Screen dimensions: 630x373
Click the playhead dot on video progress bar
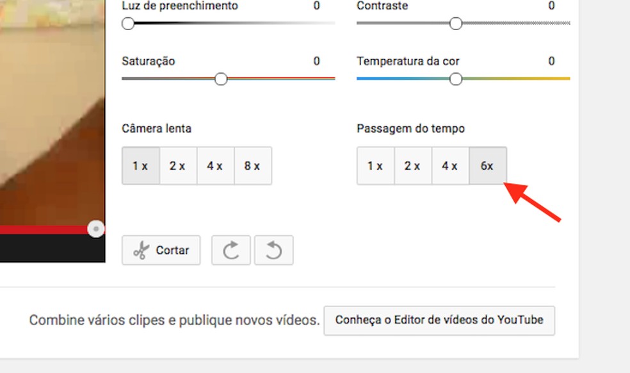(x=96, y=228)
